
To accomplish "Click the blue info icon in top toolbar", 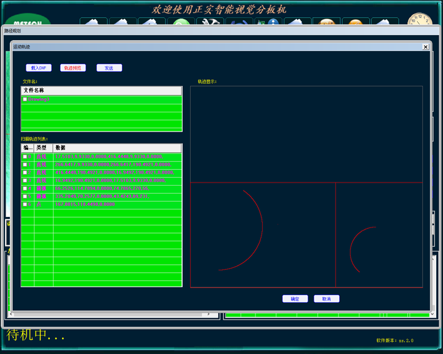I will [273, 22].
